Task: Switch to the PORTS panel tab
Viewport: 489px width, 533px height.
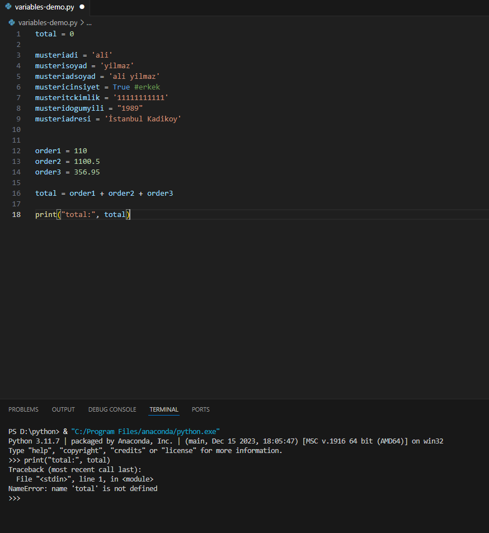Action: 201,409
